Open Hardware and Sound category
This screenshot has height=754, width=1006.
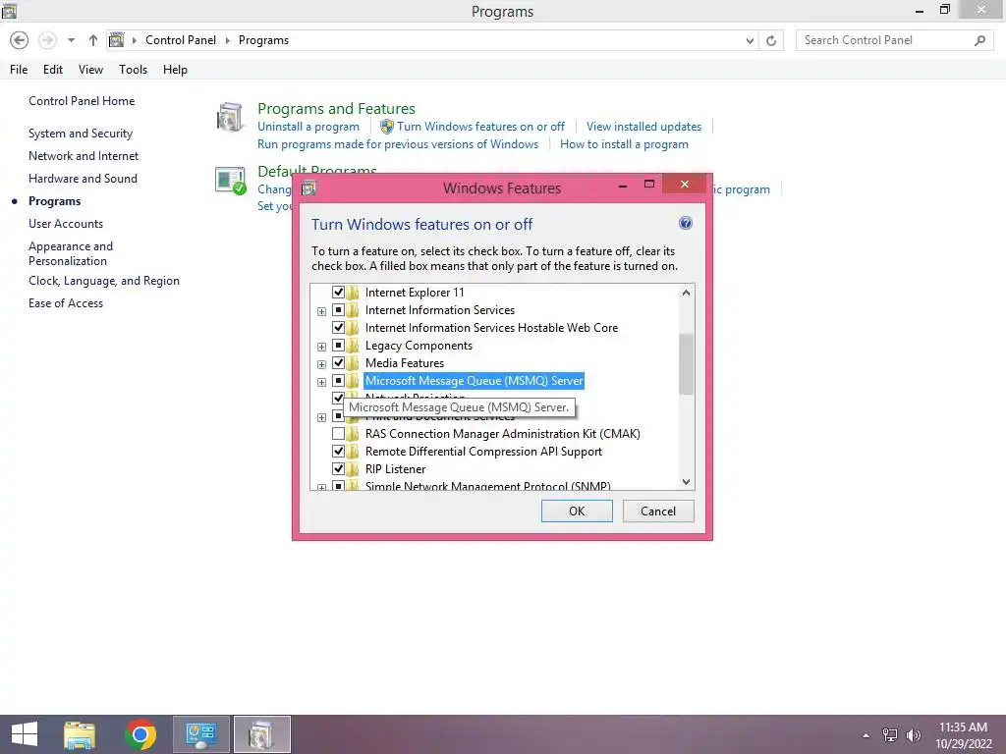click(83, 179)
